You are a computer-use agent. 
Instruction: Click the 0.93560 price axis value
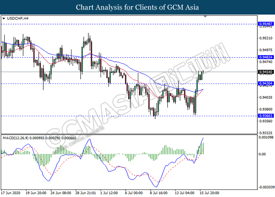pyautogui.click(x=266, y=121)
